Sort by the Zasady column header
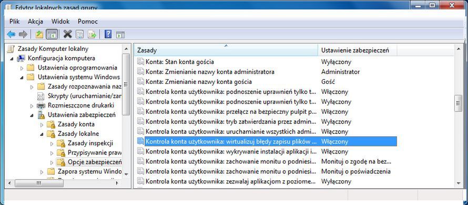 tap(226, 50)
